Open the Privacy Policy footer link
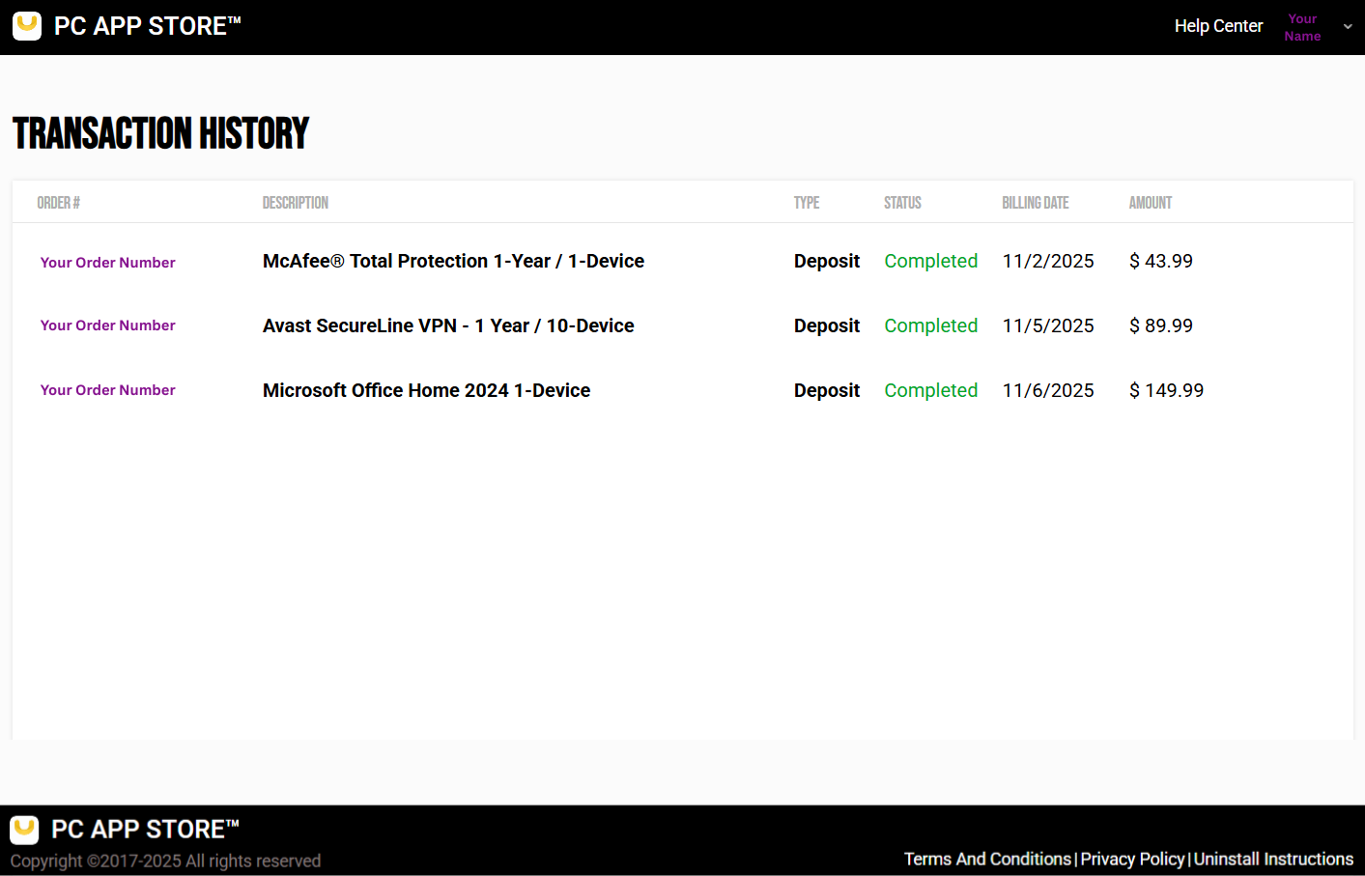Image resolution: width=1365 pixels, height=876 pixels. [1132, 859]
